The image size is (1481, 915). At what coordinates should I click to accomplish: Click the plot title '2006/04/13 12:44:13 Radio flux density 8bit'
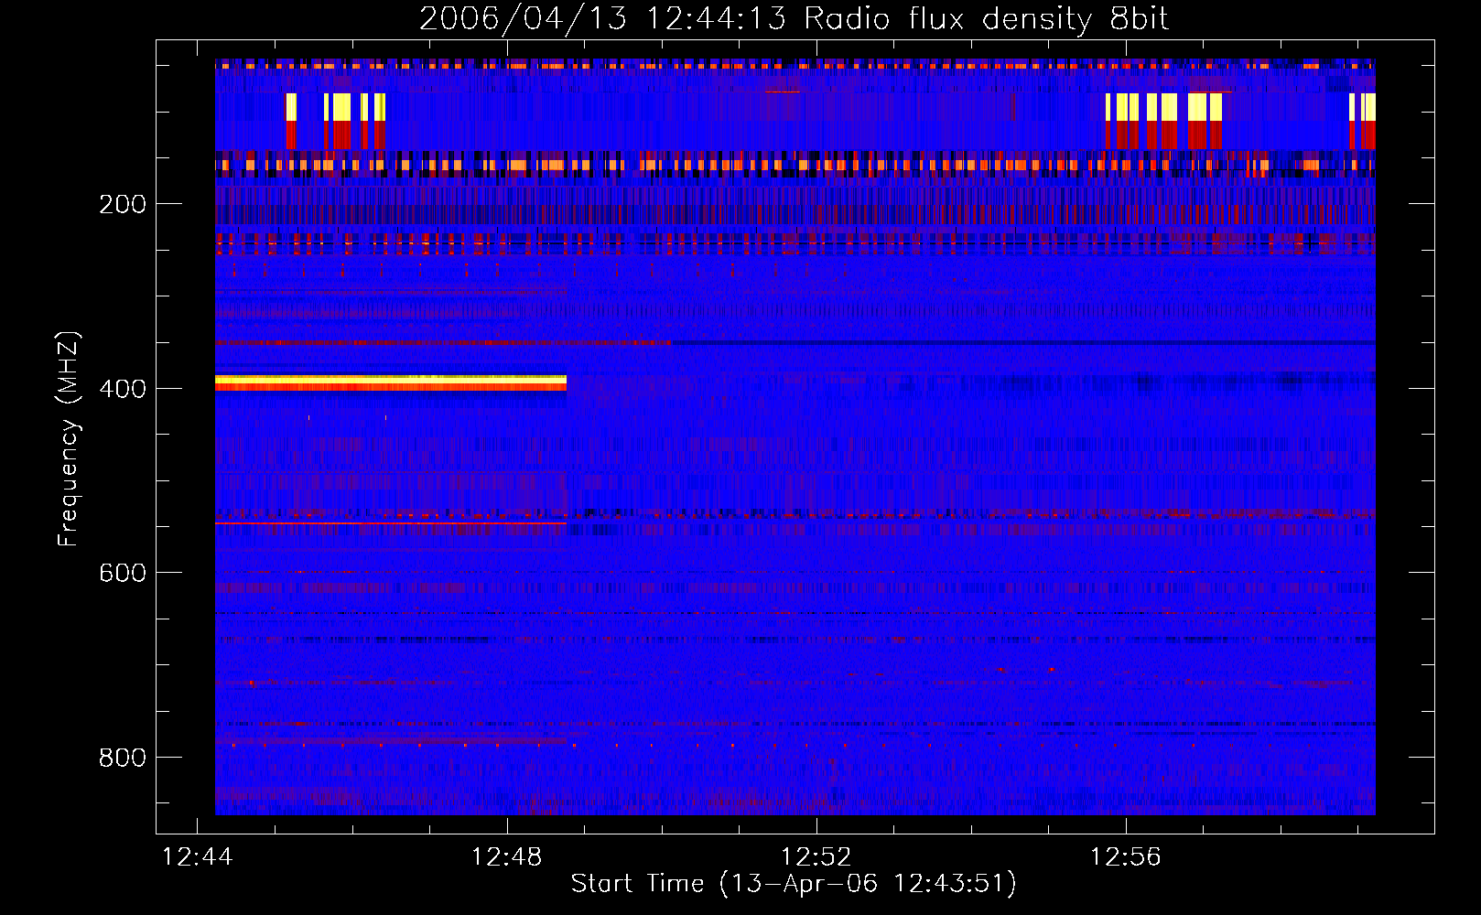794,19
